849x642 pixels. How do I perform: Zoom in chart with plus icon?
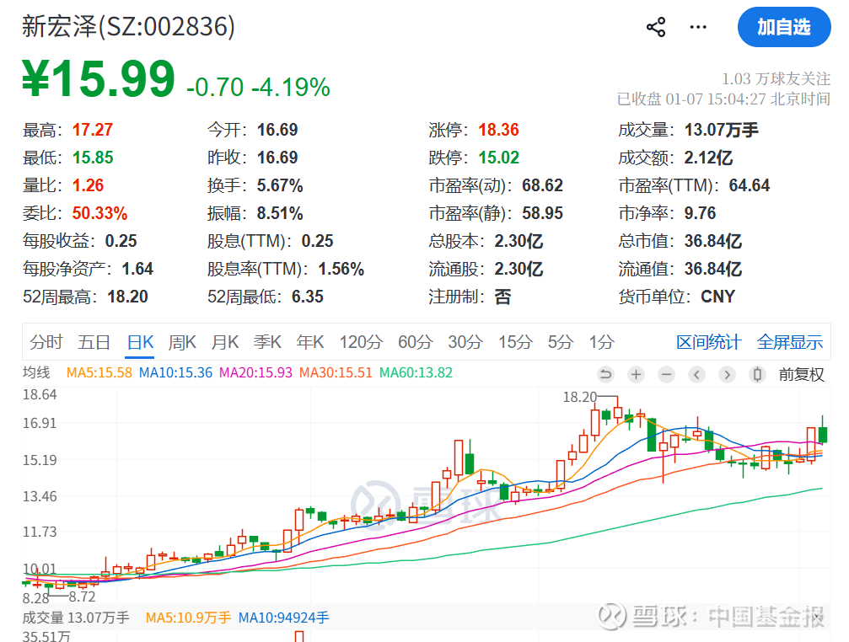[637, 374]
